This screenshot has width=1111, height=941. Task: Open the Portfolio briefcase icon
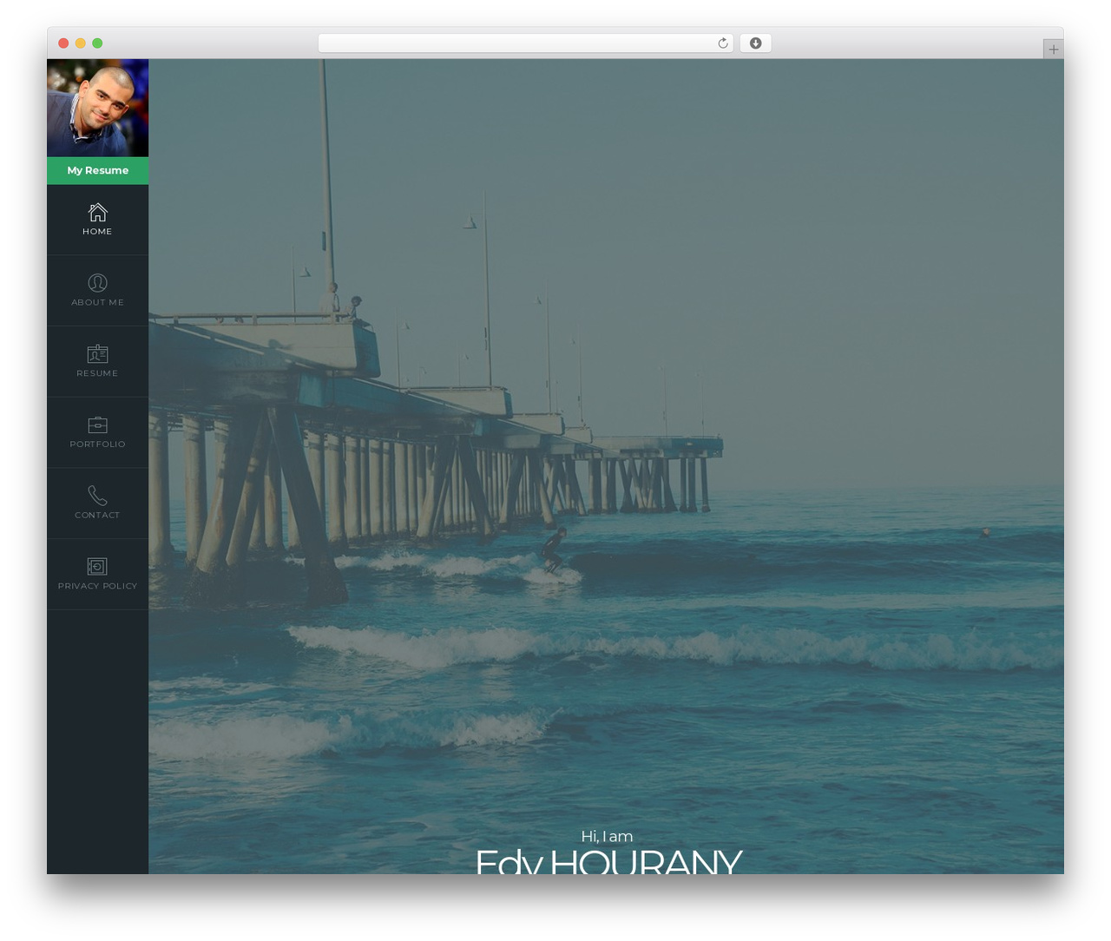click(x=97, y=424)
